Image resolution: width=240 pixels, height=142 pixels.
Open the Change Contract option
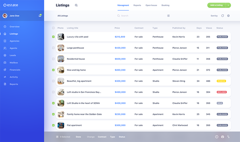102,137
